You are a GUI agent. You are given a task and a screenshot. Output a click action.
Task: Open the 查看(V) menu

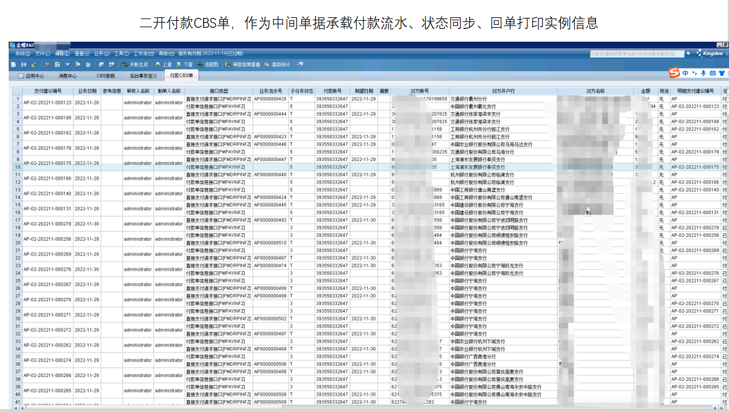coord(82,53)
